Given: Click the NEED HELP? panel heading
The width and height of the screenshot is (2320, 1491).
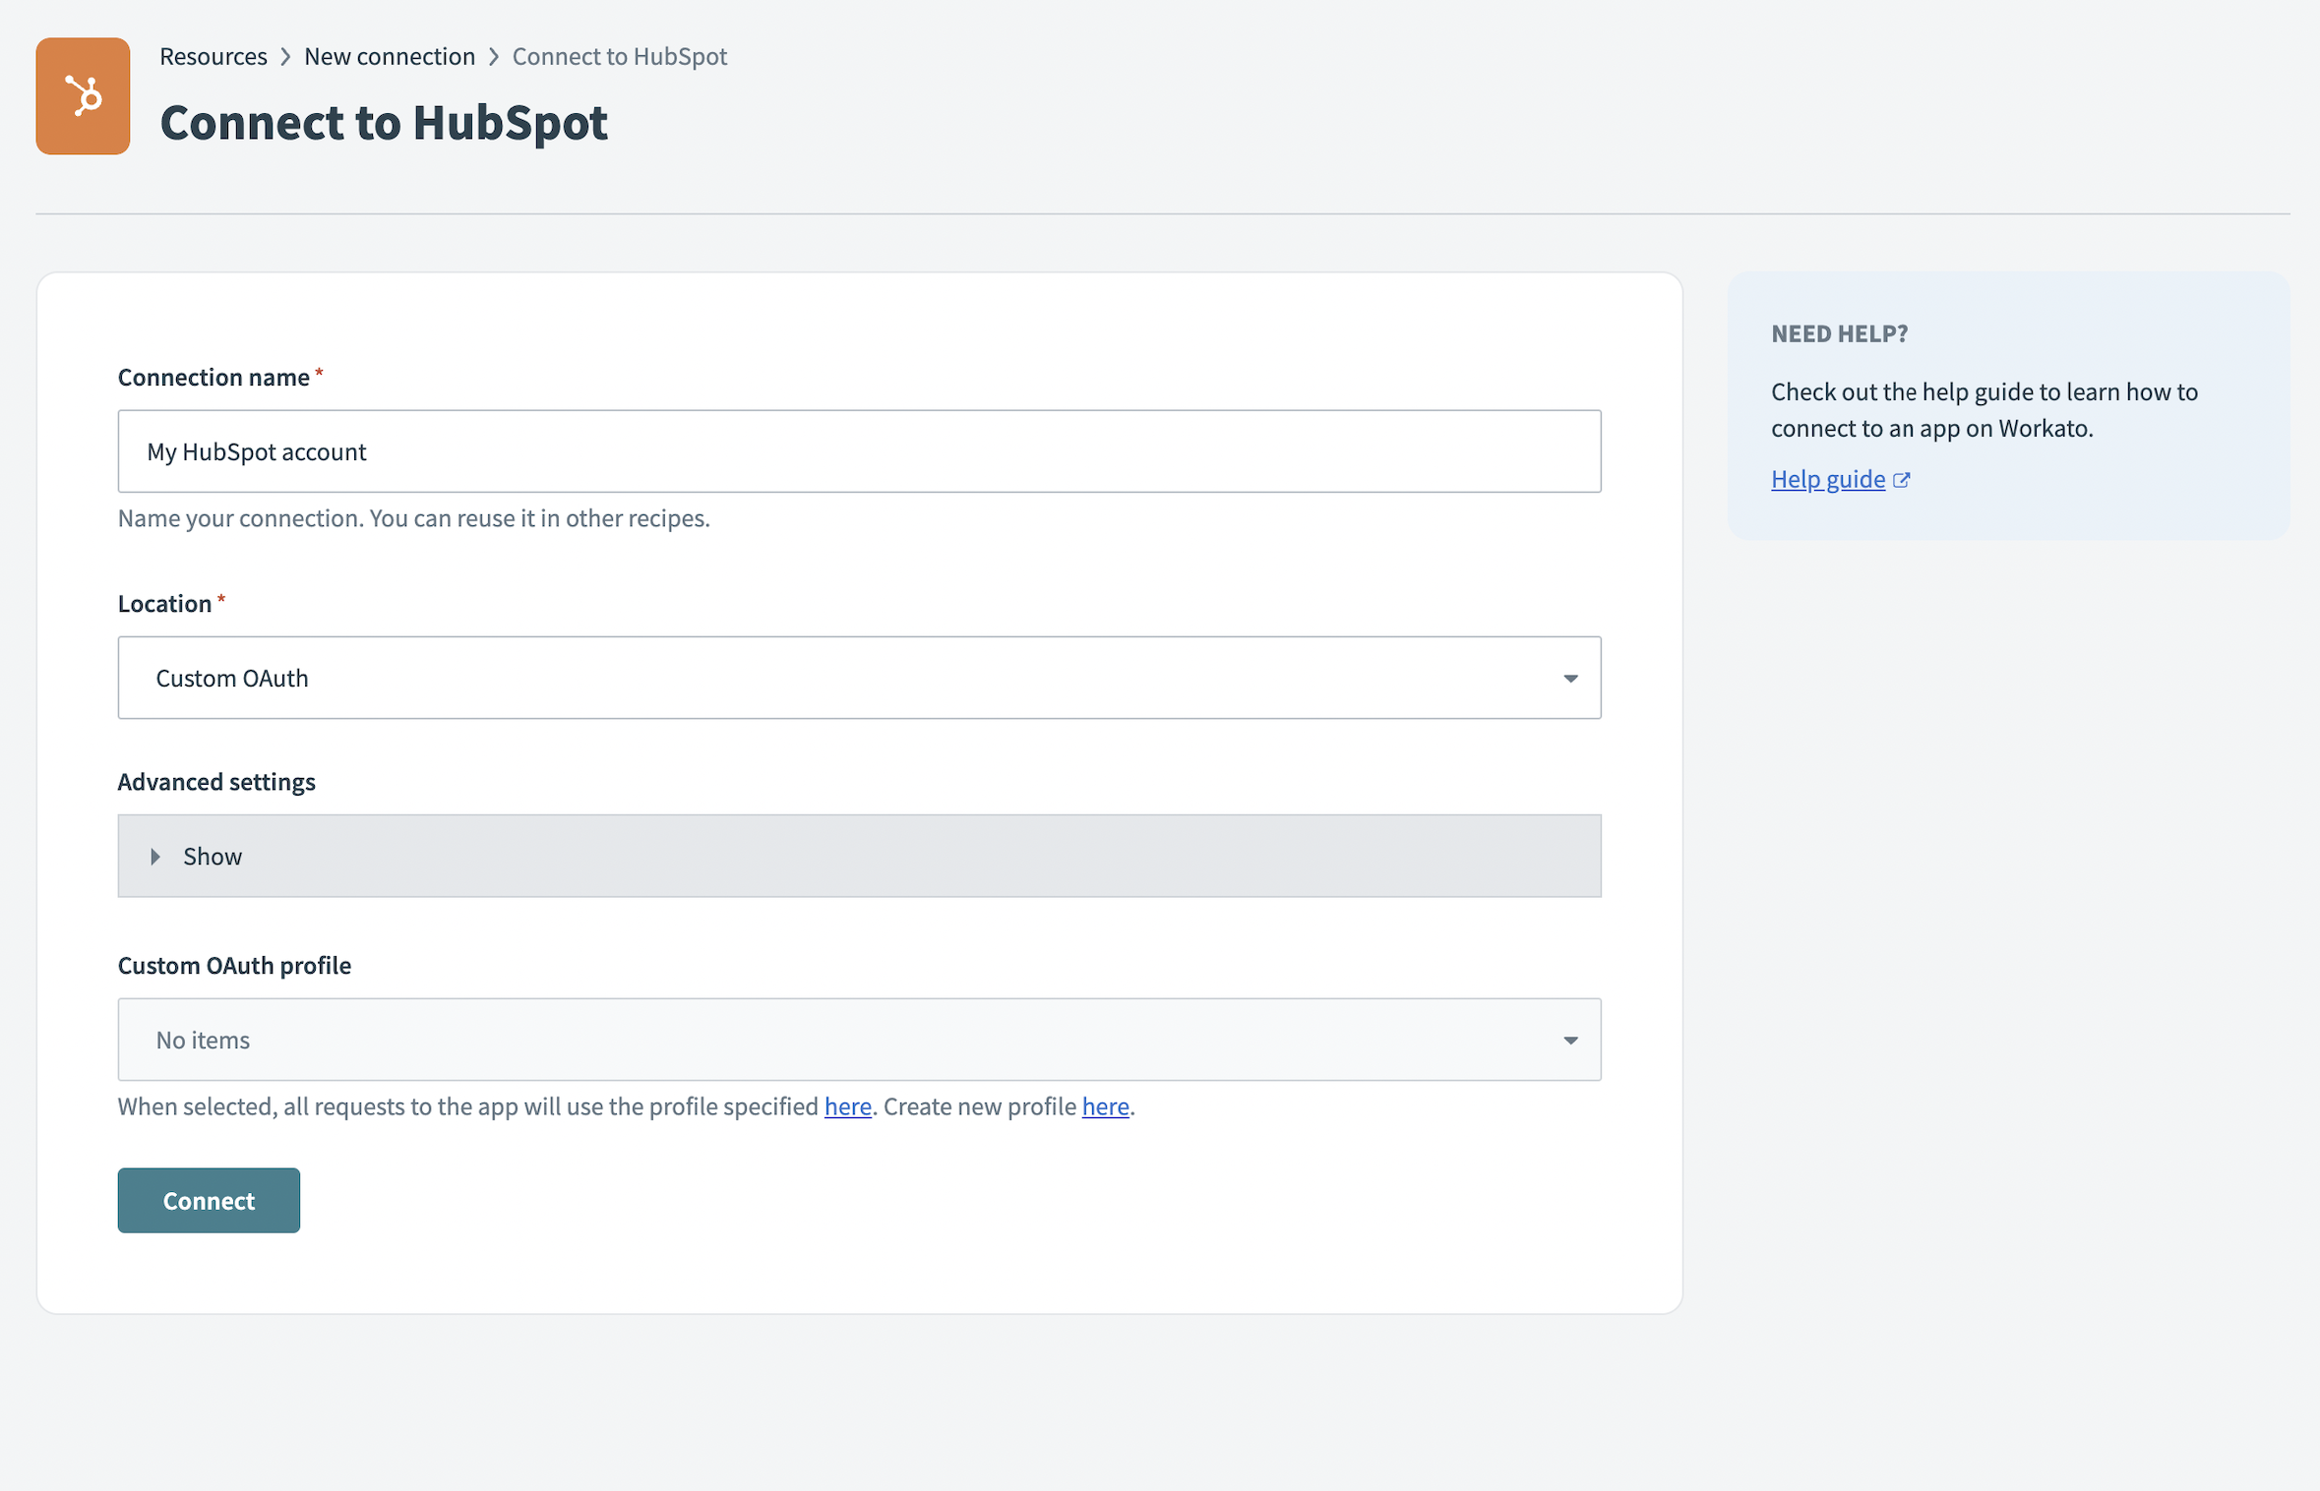Looking at the screenshot, I should coord(1839,333).
